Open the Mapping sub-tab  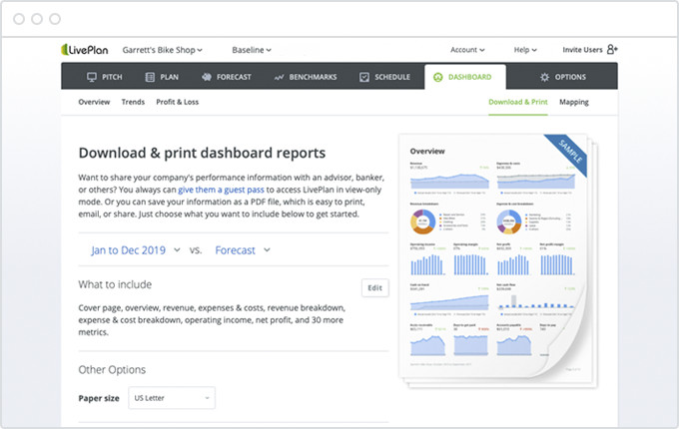coord(574,102)
